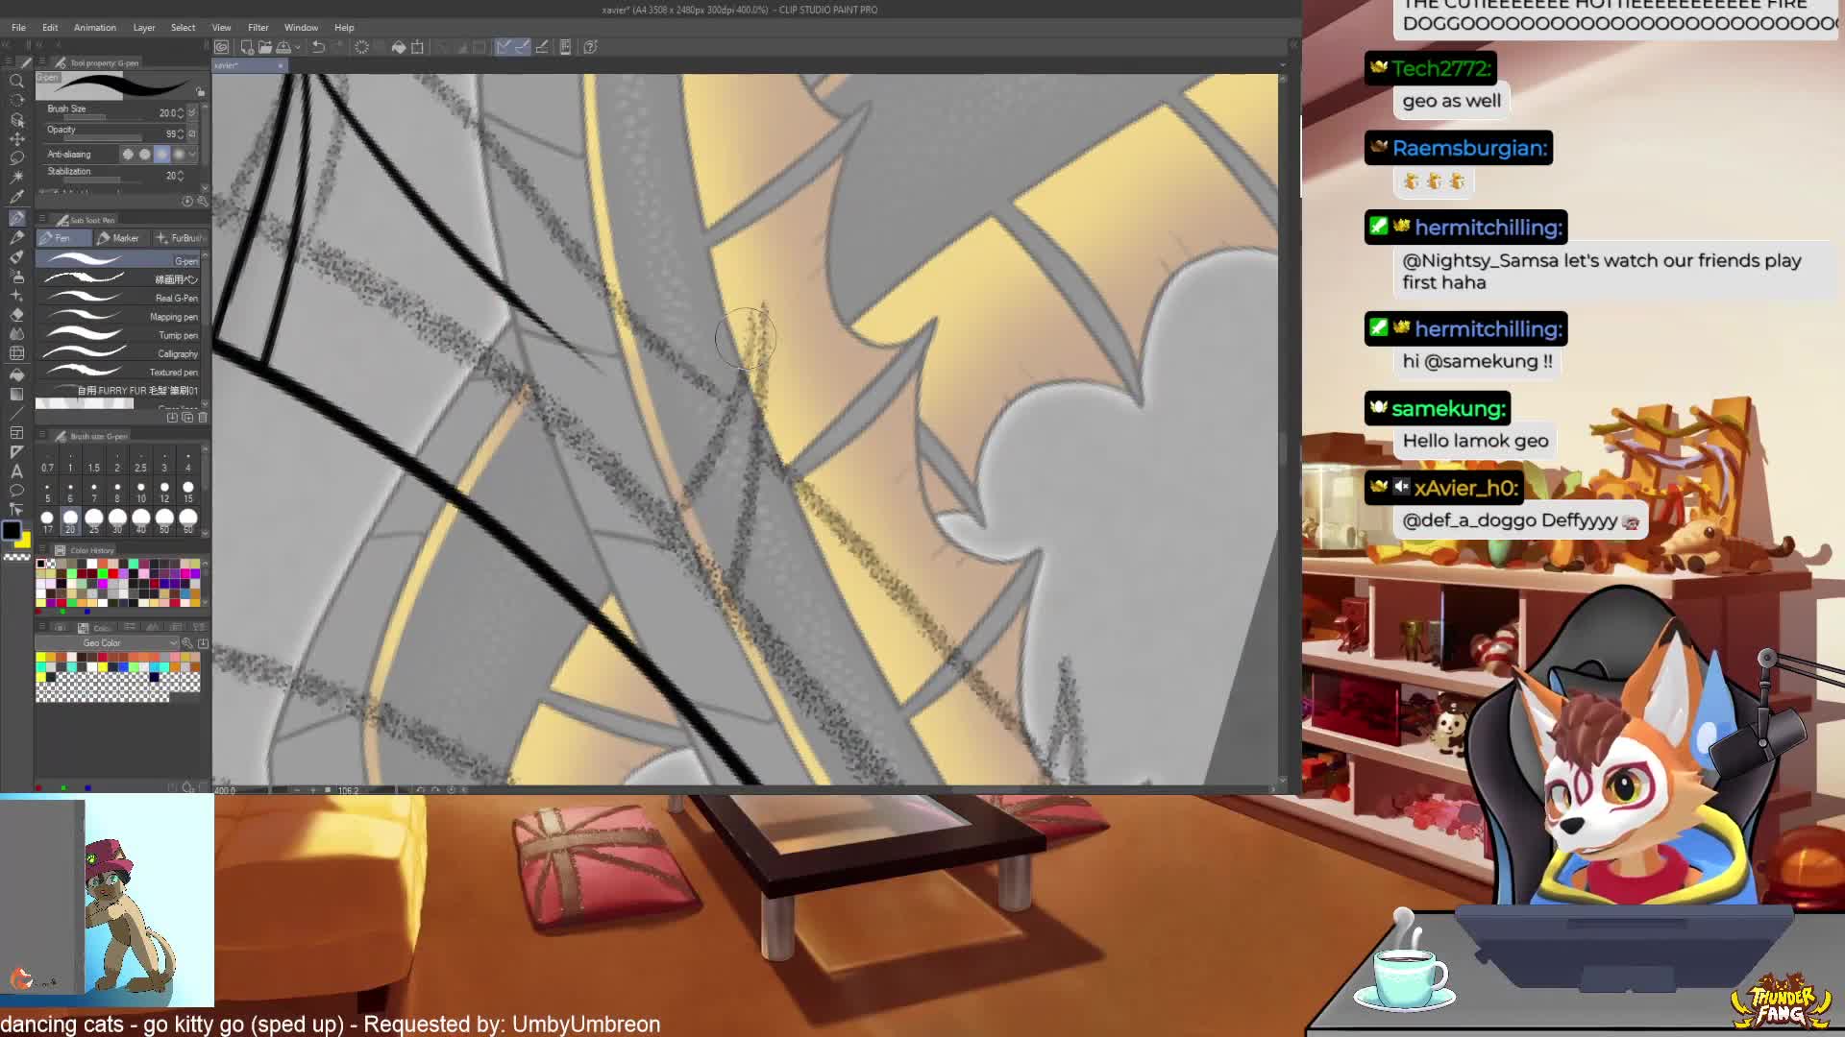
Task: Open save options dropdown arrow
Action: tap(298, 47)
